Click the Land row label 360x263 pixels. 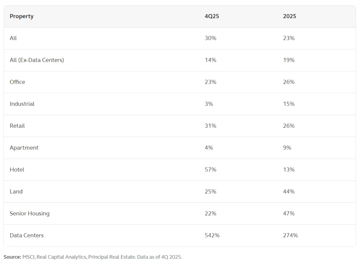(x=16, y=191)
